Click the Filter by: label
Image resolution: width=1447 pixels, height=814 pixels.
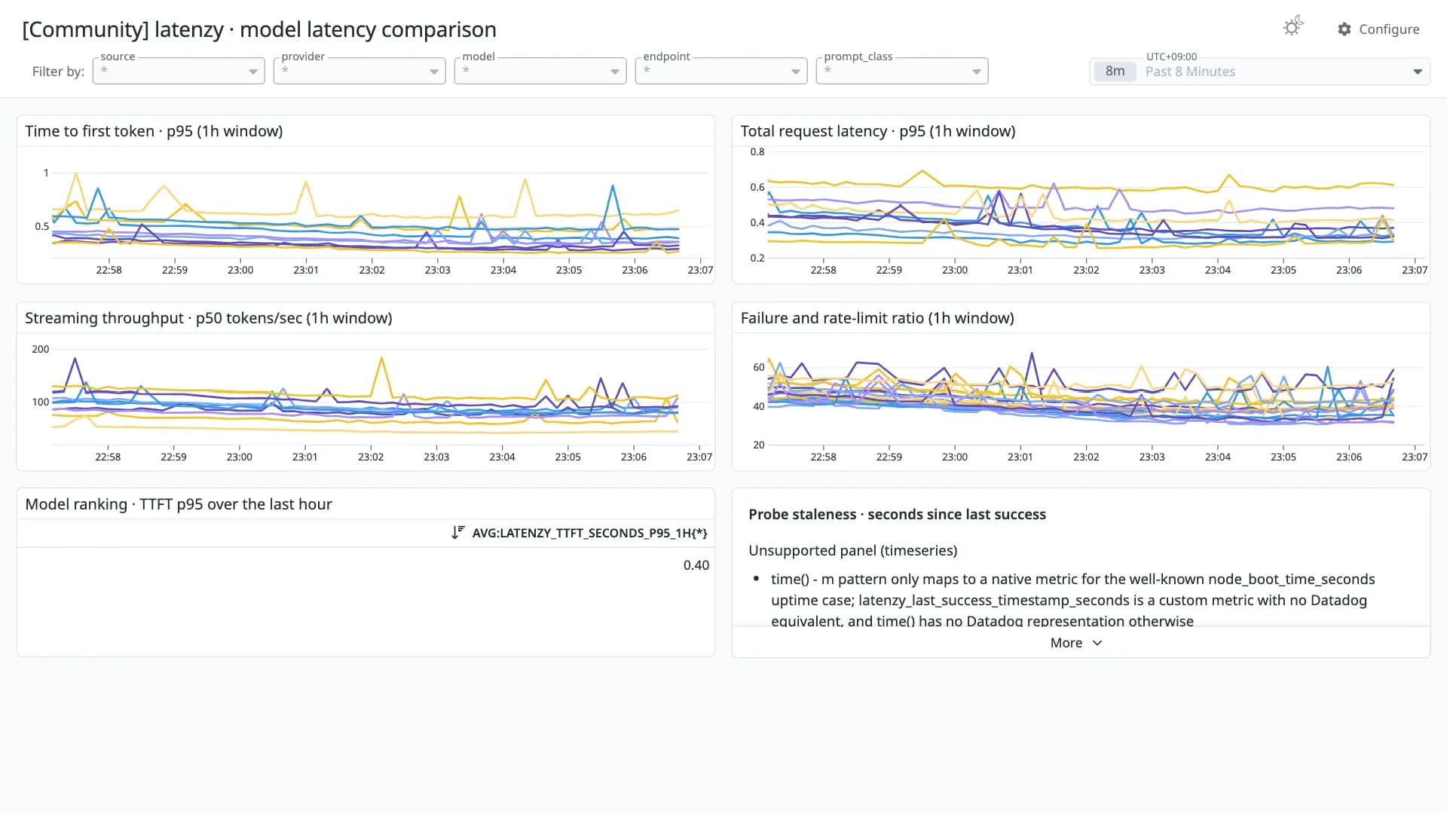[58, 72]
